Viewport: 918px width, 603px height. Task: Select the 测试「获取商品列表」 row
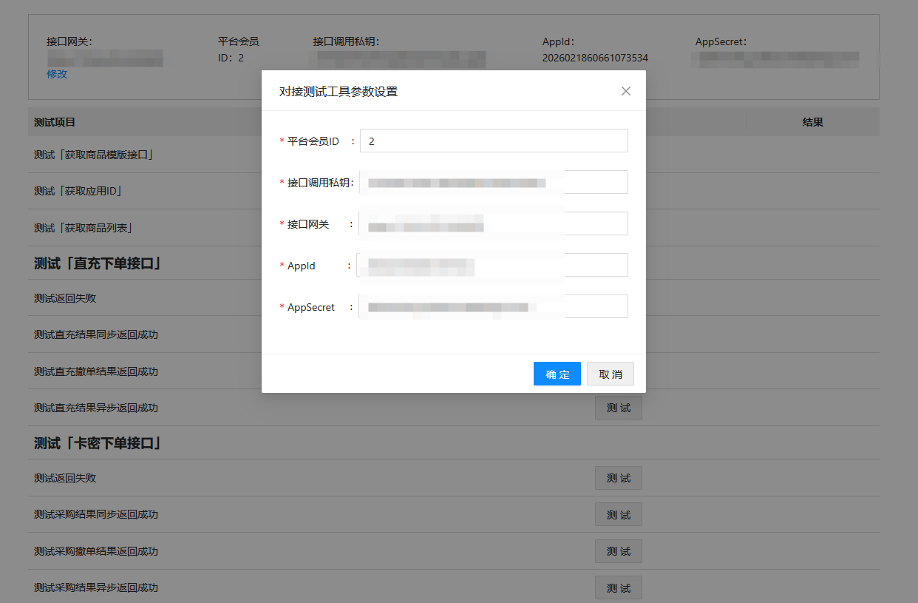83,228
